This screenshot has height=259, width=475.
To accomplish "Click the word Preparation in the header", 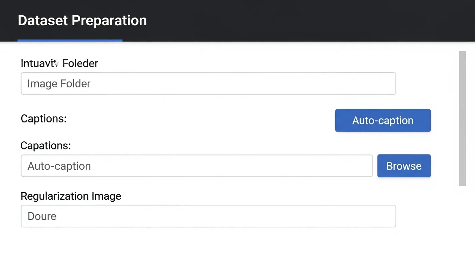I will [x=109, y=21].
